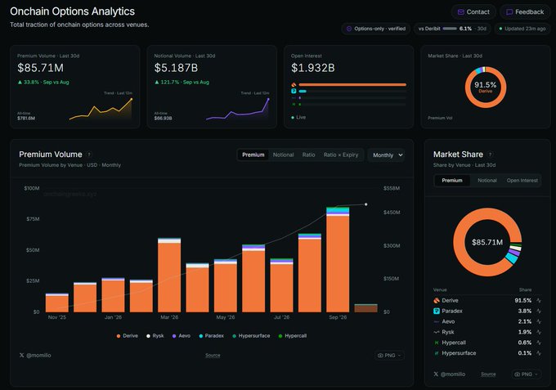The image size is (556, 390).
Task: Click the Updated 23m ago status pill
Action: (x=522, y=29)
